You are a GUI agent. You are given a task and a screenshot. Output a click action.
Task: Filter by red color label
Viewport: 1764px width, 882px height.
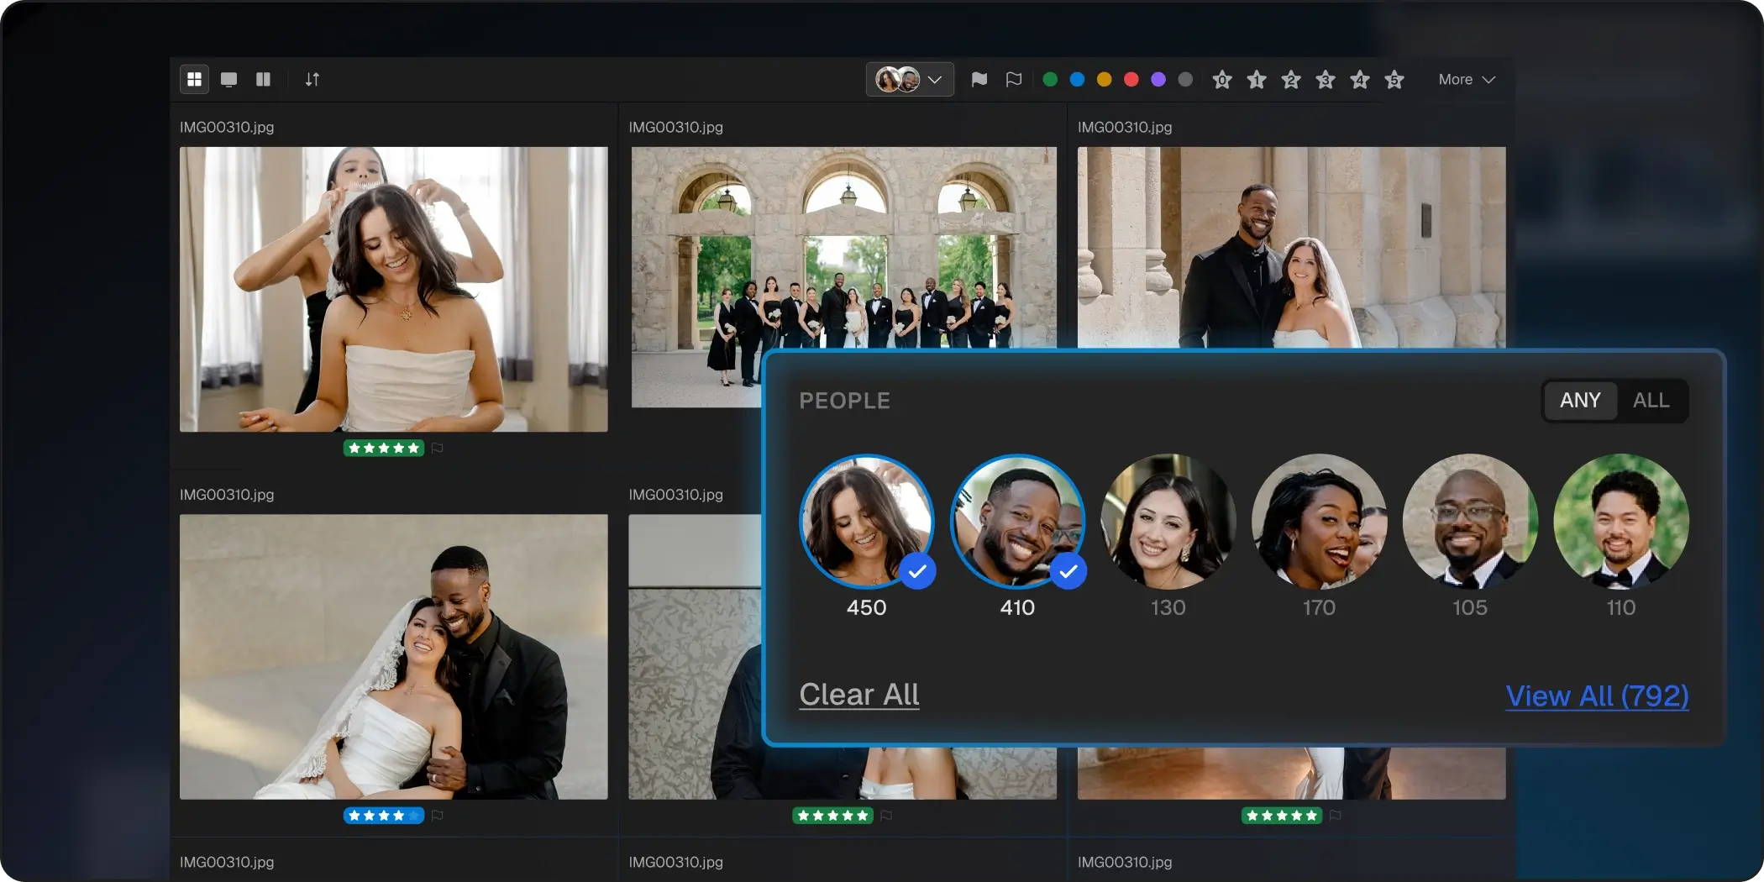pyautogui.click(x=1131, y=79)
